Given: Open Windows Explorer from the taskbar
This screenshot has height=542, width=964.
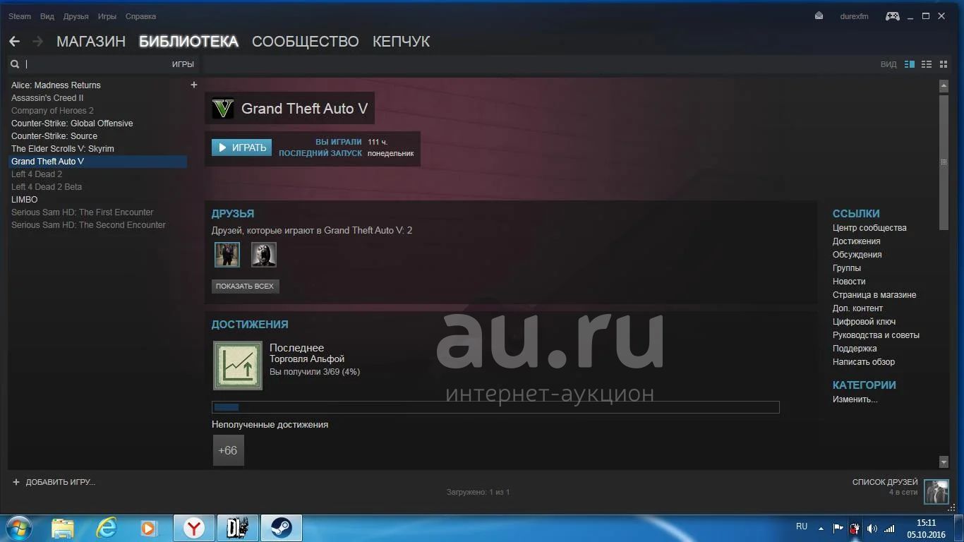Looking at the screenshot, I should (63, 527).
